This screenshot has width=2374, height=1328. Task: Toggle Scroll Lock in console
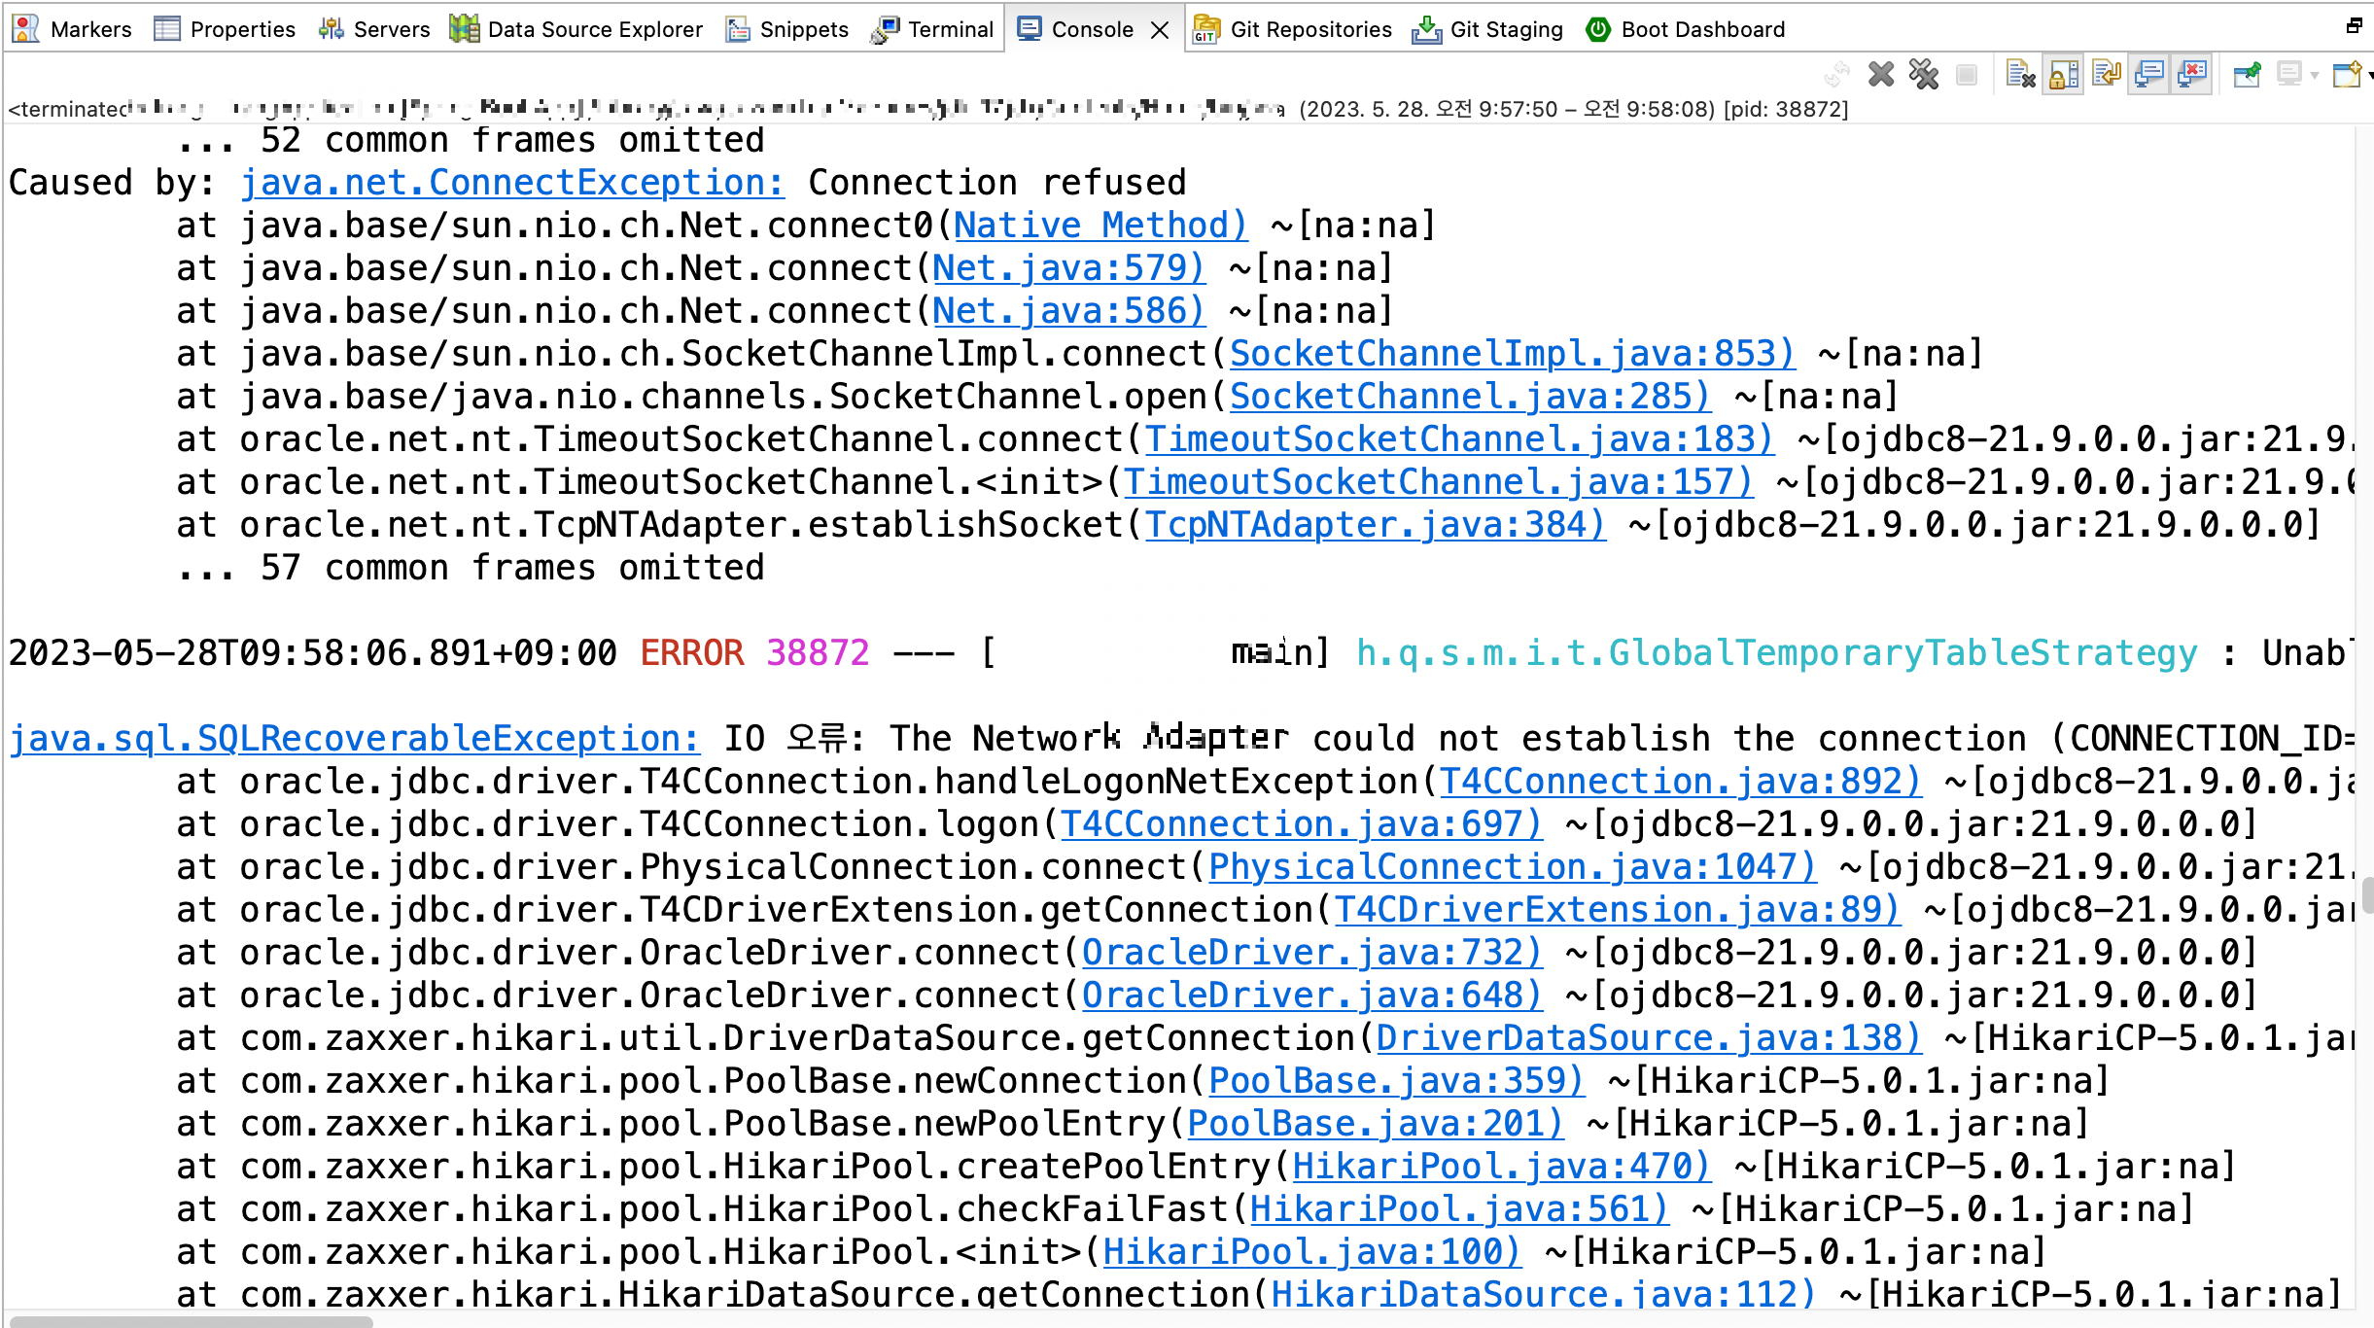pyautogui.click(x=2063, y=74)
